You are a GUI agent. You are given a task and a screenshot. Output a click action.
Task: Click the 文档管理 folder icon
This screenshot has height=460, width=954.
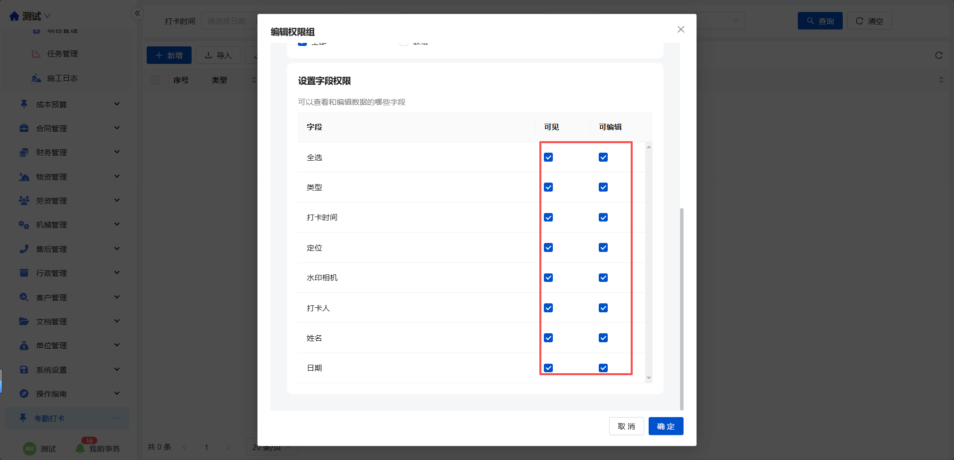click(x=24, y=321)
